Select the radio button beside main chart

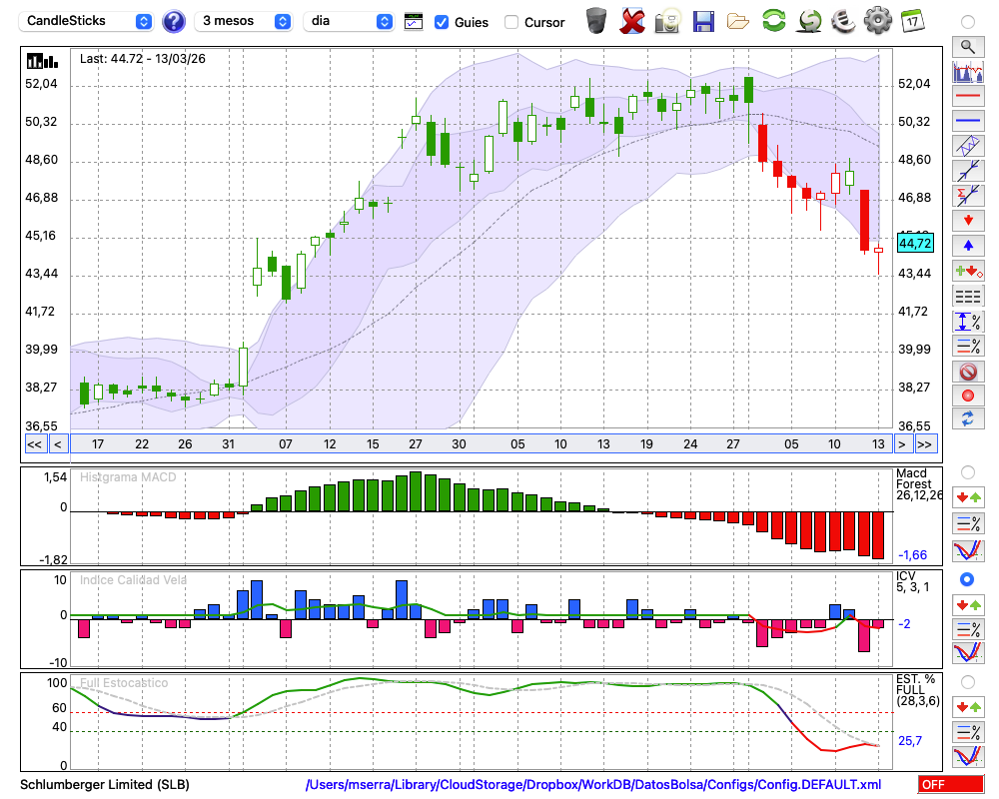968,22
